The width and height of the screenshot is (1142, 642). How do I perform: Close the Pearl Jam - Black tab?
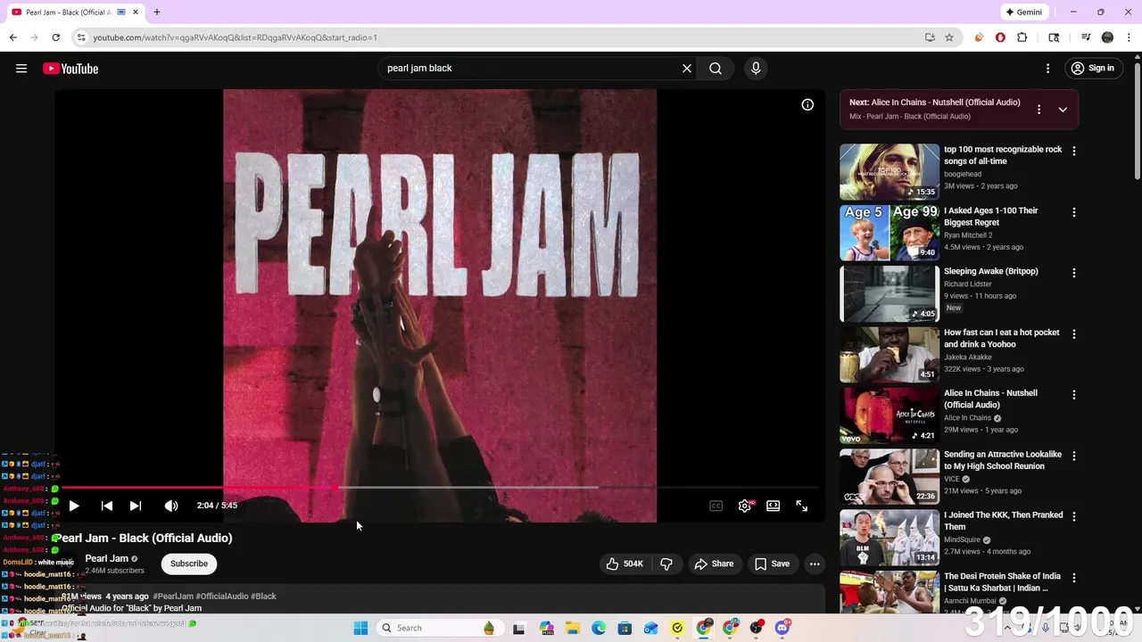136,12
